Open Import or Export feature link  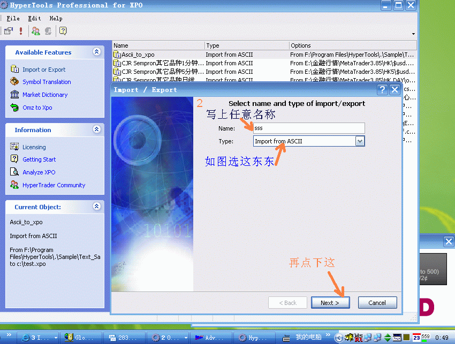[x=44, y=70]
